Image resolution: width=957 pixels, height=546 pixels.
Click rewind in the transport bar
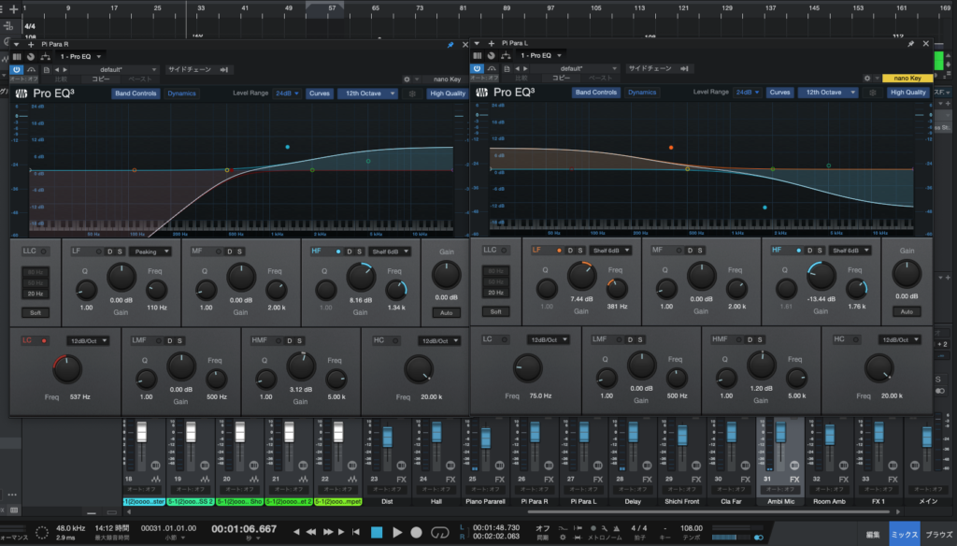click(310, 532)
